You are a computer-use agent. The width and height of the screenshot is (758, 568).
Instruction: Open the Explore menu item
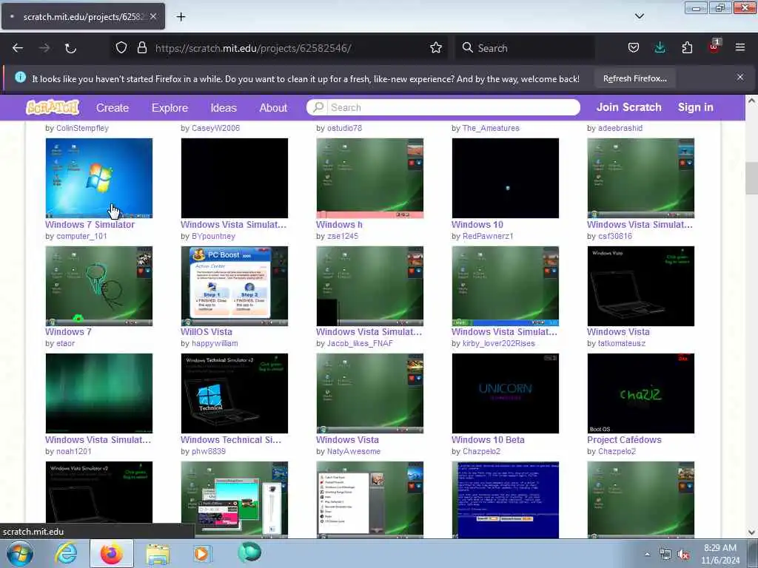coord(170,108)
